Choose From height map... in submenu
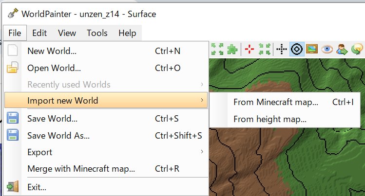This screenshot has height=196, width=365. (x=270, y=119)
